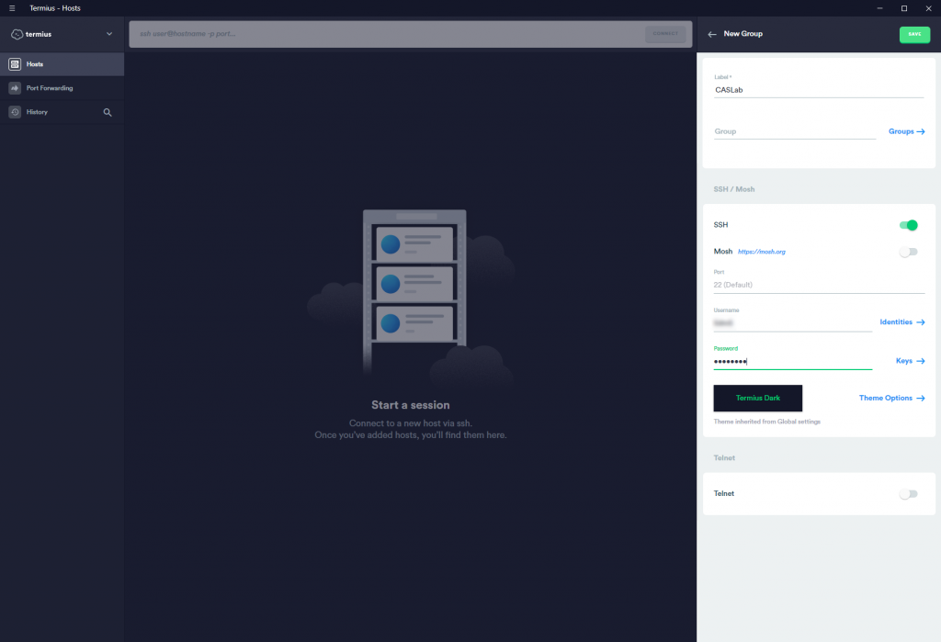Click the Username input field
Screen dimensions: 941x642
coord(792,323)
